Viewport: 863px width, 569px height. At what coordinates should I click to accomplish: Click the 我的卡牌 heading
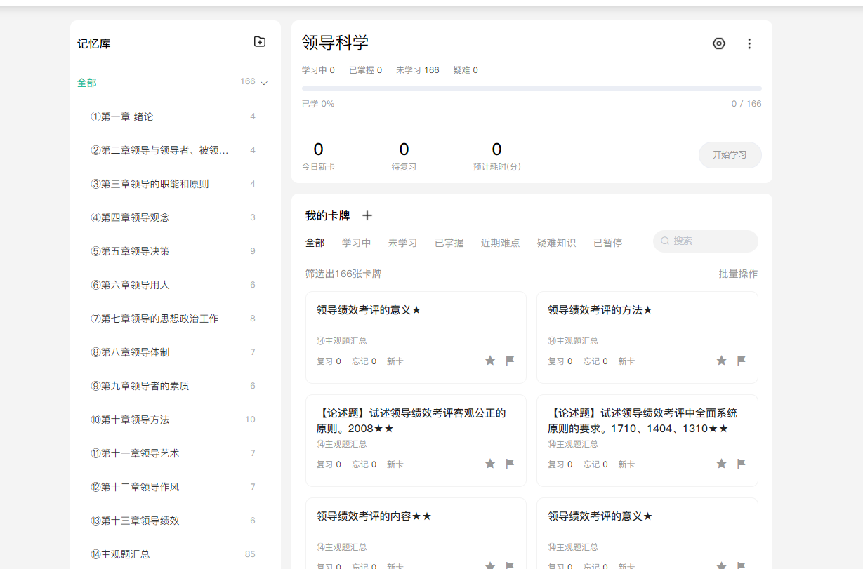tap(327, 215)
